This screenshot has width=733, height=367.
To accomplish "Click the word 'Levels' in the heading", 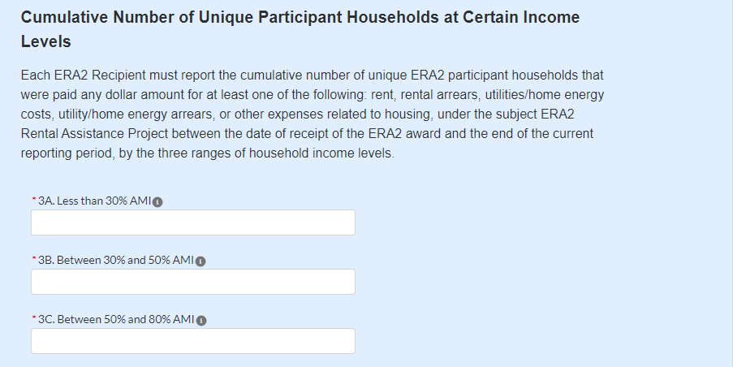I will (x=45, y=41).
